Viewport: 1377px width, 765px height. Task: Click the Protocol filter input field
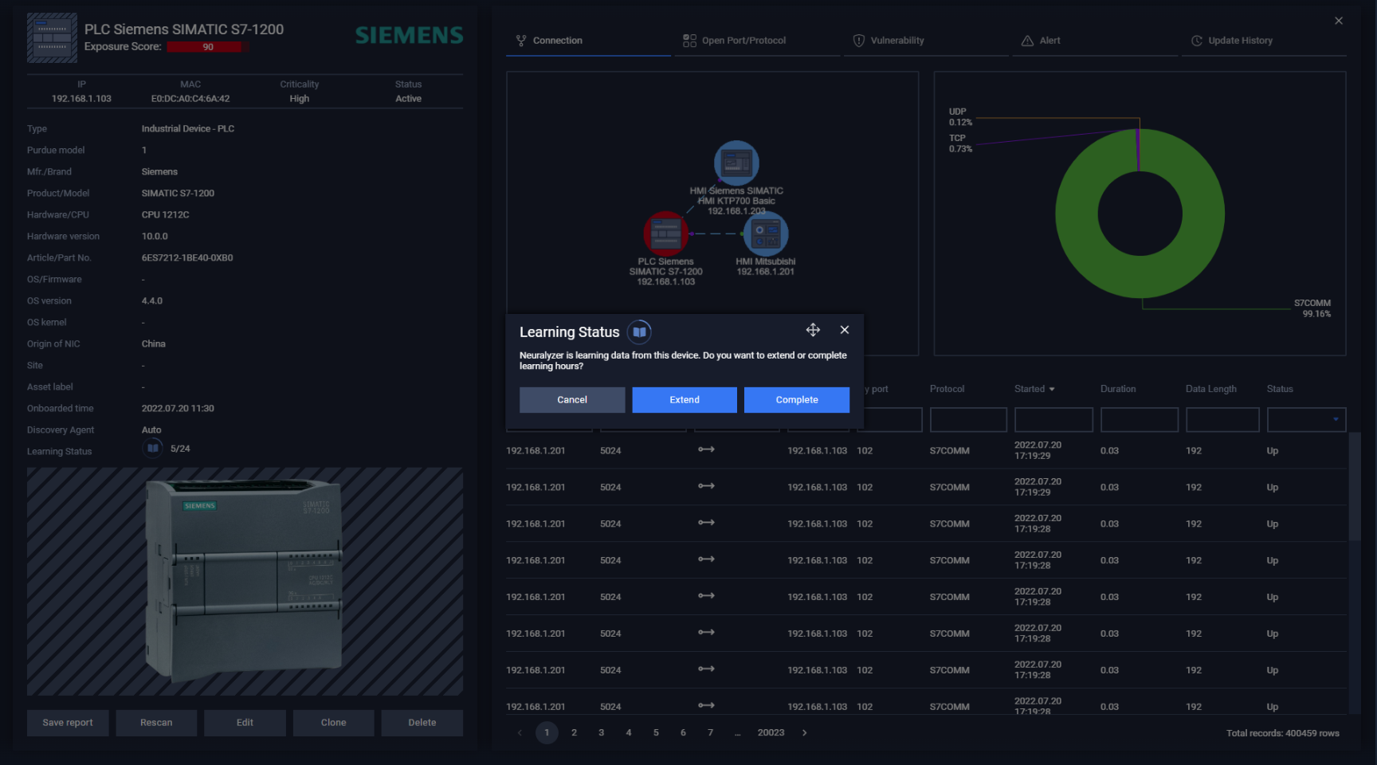968,419
